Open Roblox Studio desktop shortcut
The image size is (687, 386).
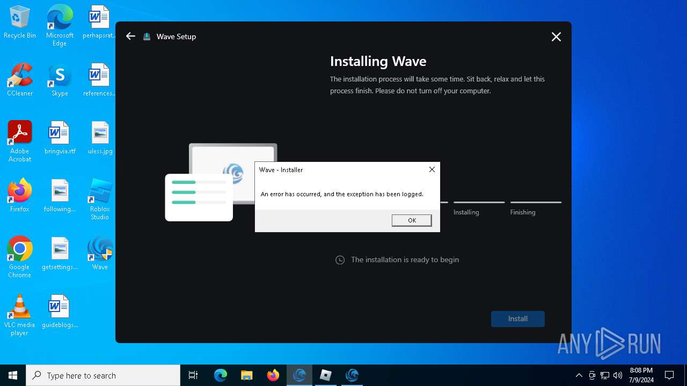click(x=100, y=199)
